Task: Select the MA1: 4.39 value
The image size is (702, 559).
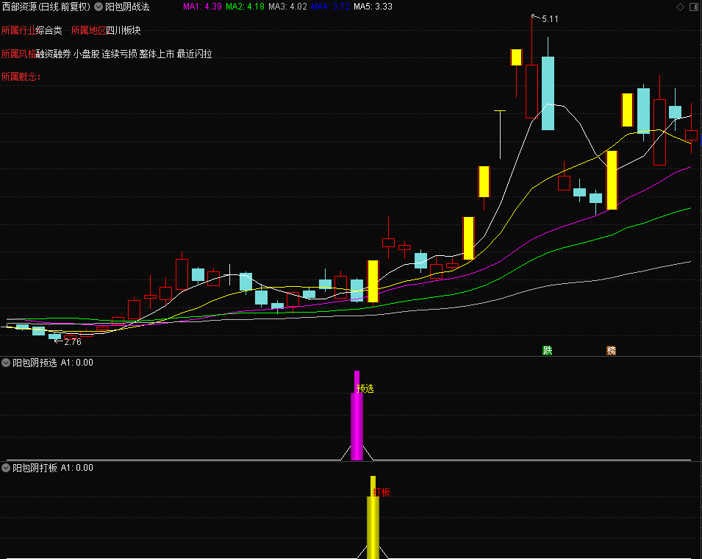Action: (202, 7)
